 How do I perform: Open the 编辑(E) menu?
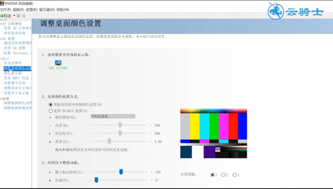tap(18, 10)
